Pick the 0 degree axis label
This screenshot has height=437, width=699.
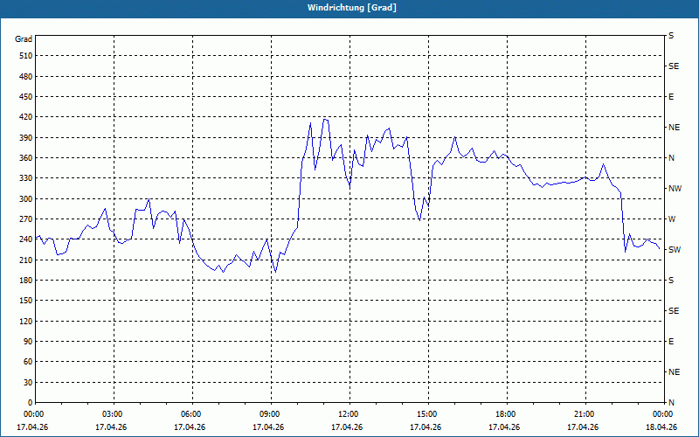pyautogui.click(x=31, y=402)
